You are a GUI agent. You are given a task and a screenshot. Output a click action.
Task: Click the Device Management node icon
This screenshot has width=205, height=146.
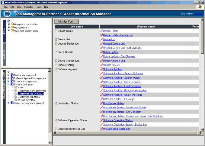(12, 75)
